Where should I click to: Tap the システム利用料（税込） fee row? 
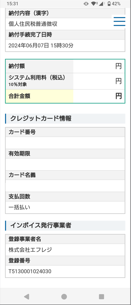point(65,81)
